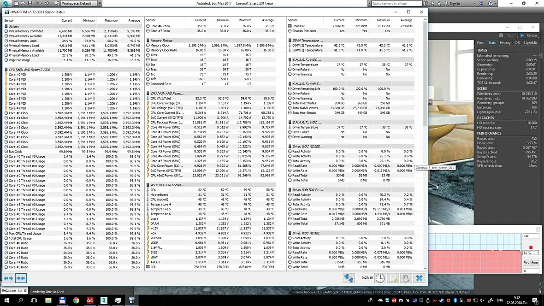Switch to the DR tab in Corona VFB
The height and width of the screenshot is (306, 544).
pos(517,43)
